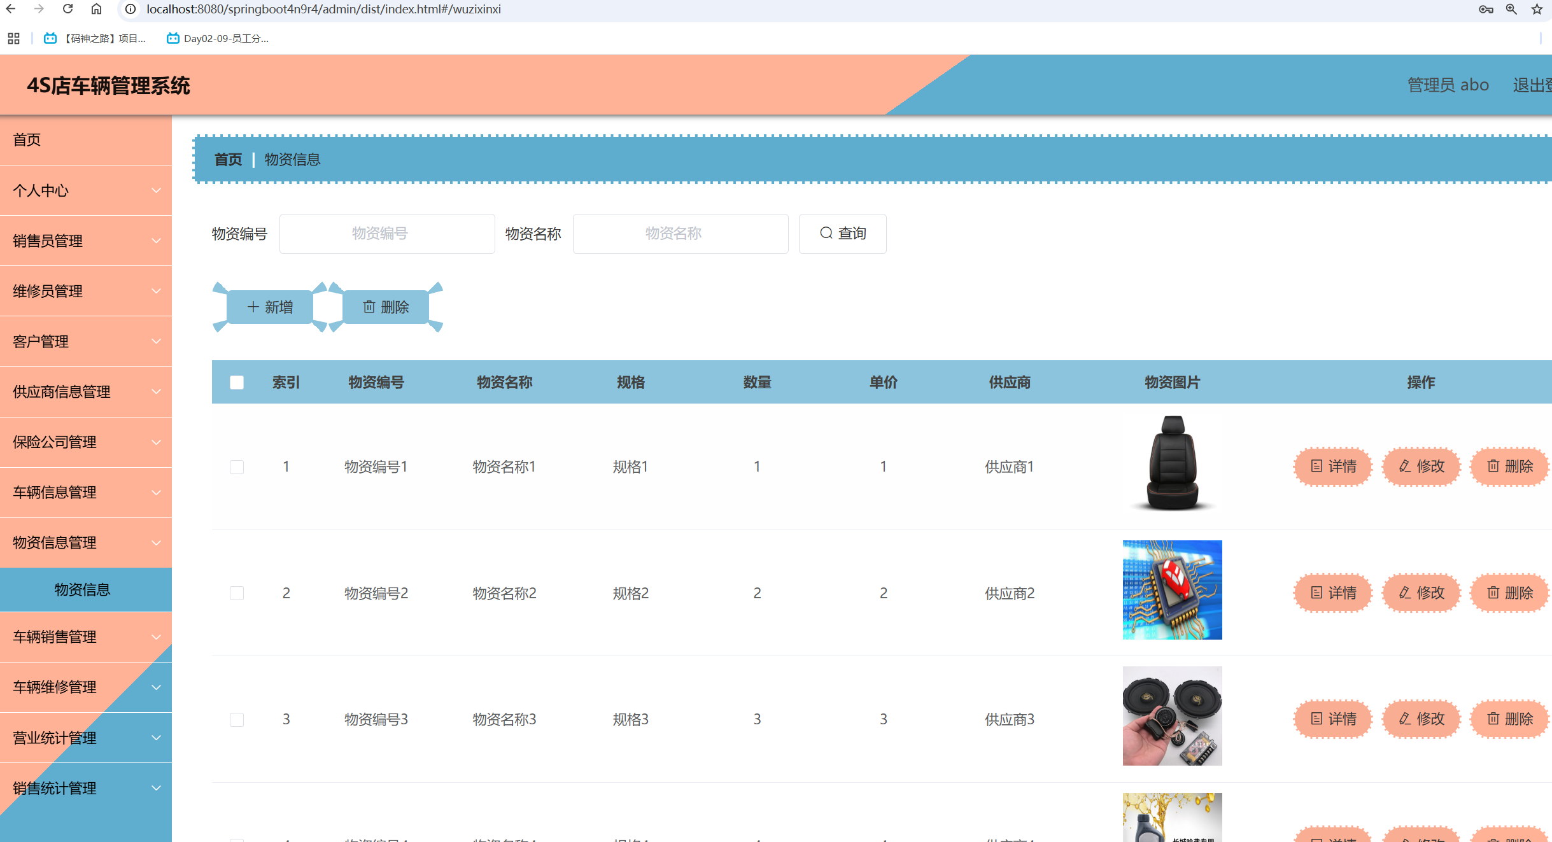
Task: Click the car seat image thumbnail
Action: point(1172,463)
